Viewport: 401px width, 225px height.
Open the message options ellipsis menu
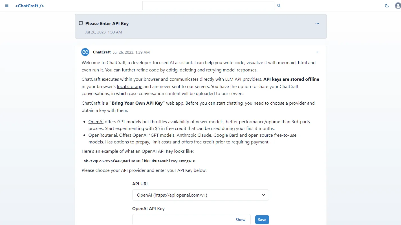click(x=318, y=52)
